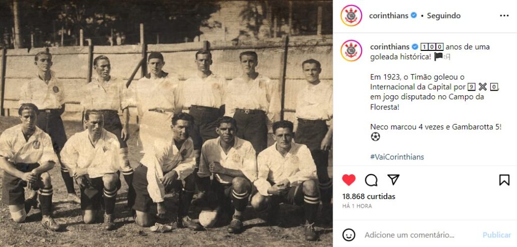
Task: Click Corinthians avatar beside the caption
Action: click(x=351, y=51)
